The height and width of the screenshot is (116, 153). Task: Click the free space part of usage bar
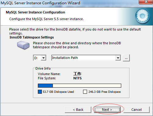click(x=87, y=86)
